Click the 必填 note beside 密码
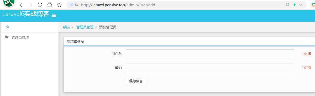 tap(306, 67)
